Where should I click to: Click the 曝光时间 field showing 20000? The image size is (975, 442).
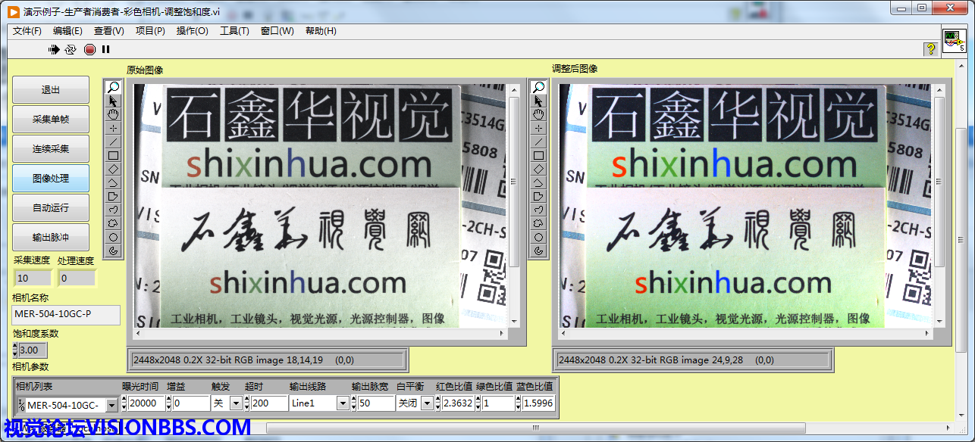coord(146,403)
